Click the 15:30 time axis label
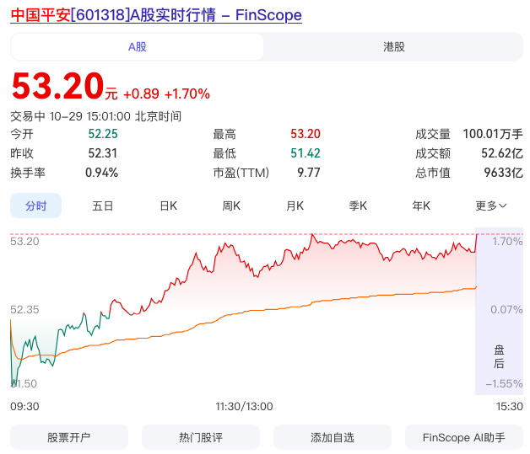 tap(510, 407)
